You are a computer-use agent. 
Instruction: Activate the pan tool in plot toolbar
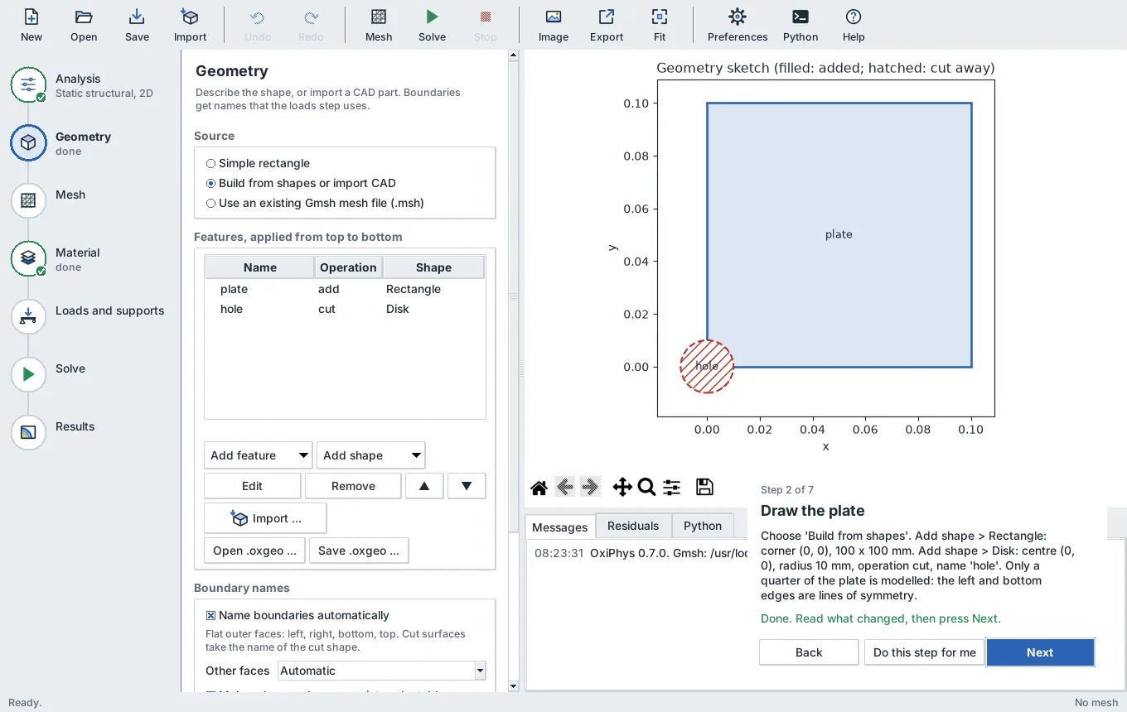622,487
